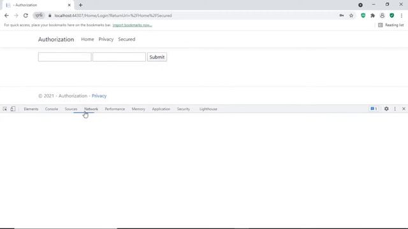This screenshot has height=229, width=408.
Task: Open the Reading list panel
Action: pyautogui.click(x=391, y=25)
